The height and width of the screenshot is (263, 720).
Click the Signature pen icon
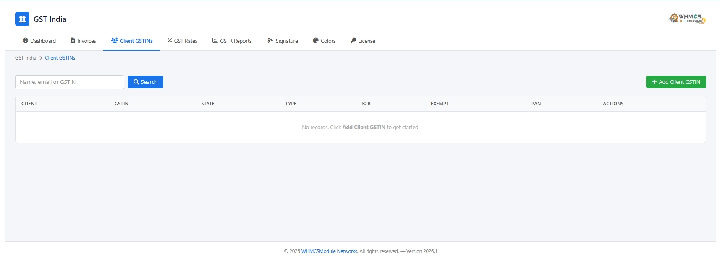270,41
